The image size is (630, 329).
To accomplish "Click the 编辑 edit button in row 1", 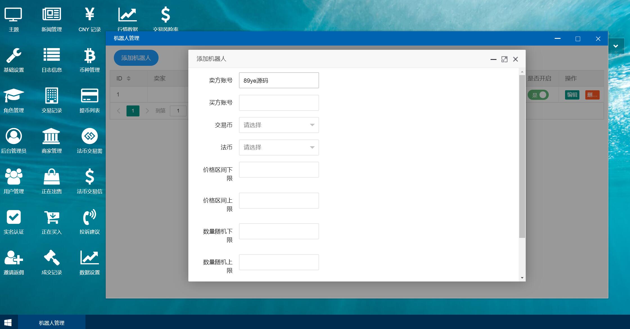I will (572, 95).
